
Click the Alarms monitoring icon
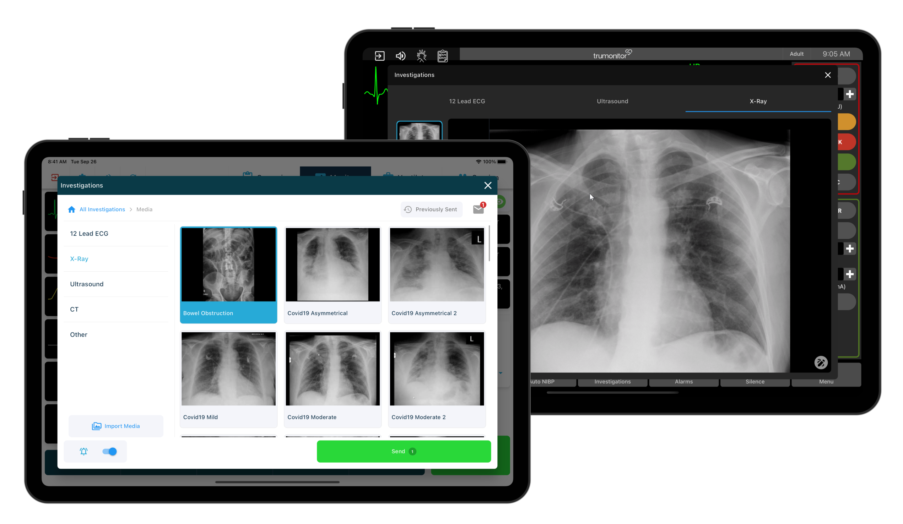tap(684, 381)
